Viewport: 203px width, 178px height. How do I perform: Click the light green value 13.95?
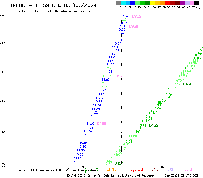point(108,164)
